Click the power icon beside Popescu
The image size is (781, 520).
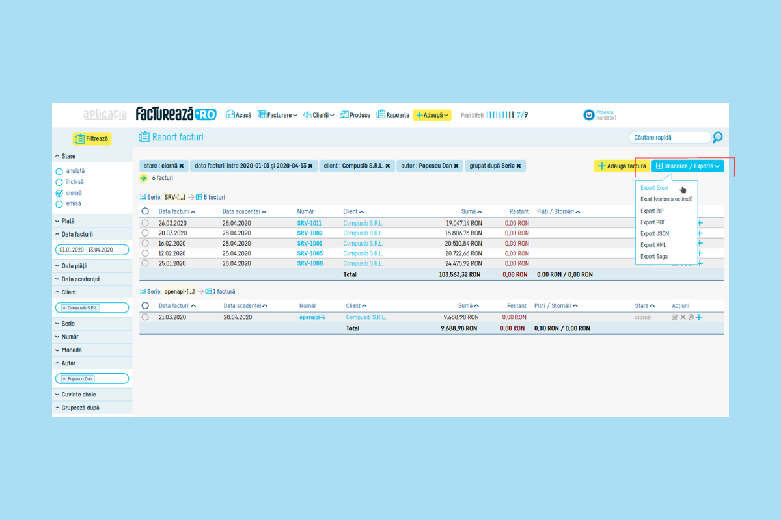click(588, 115)
